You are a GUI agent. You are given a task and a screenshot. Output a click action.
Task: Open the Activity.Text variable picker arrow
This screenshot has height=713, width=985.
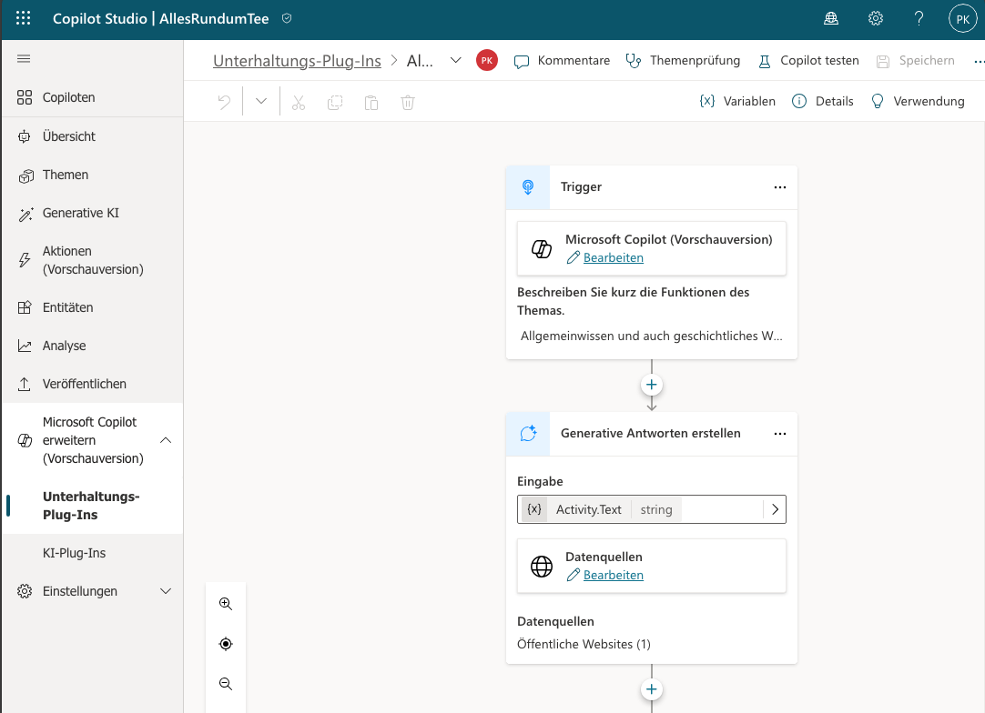pyautogui.click(x=775, y=509)
